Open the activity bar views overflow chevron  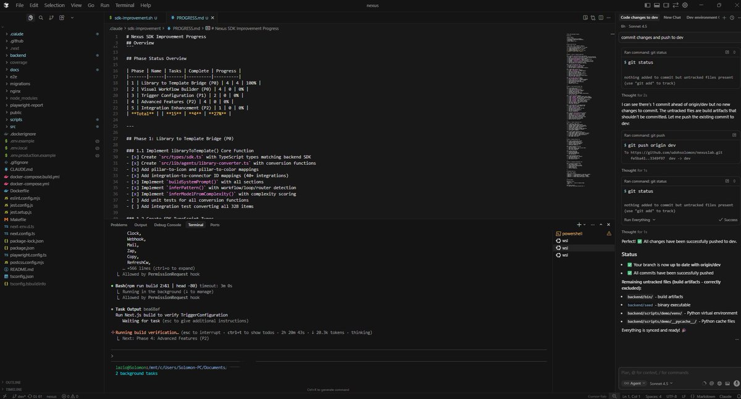point(72,17)
